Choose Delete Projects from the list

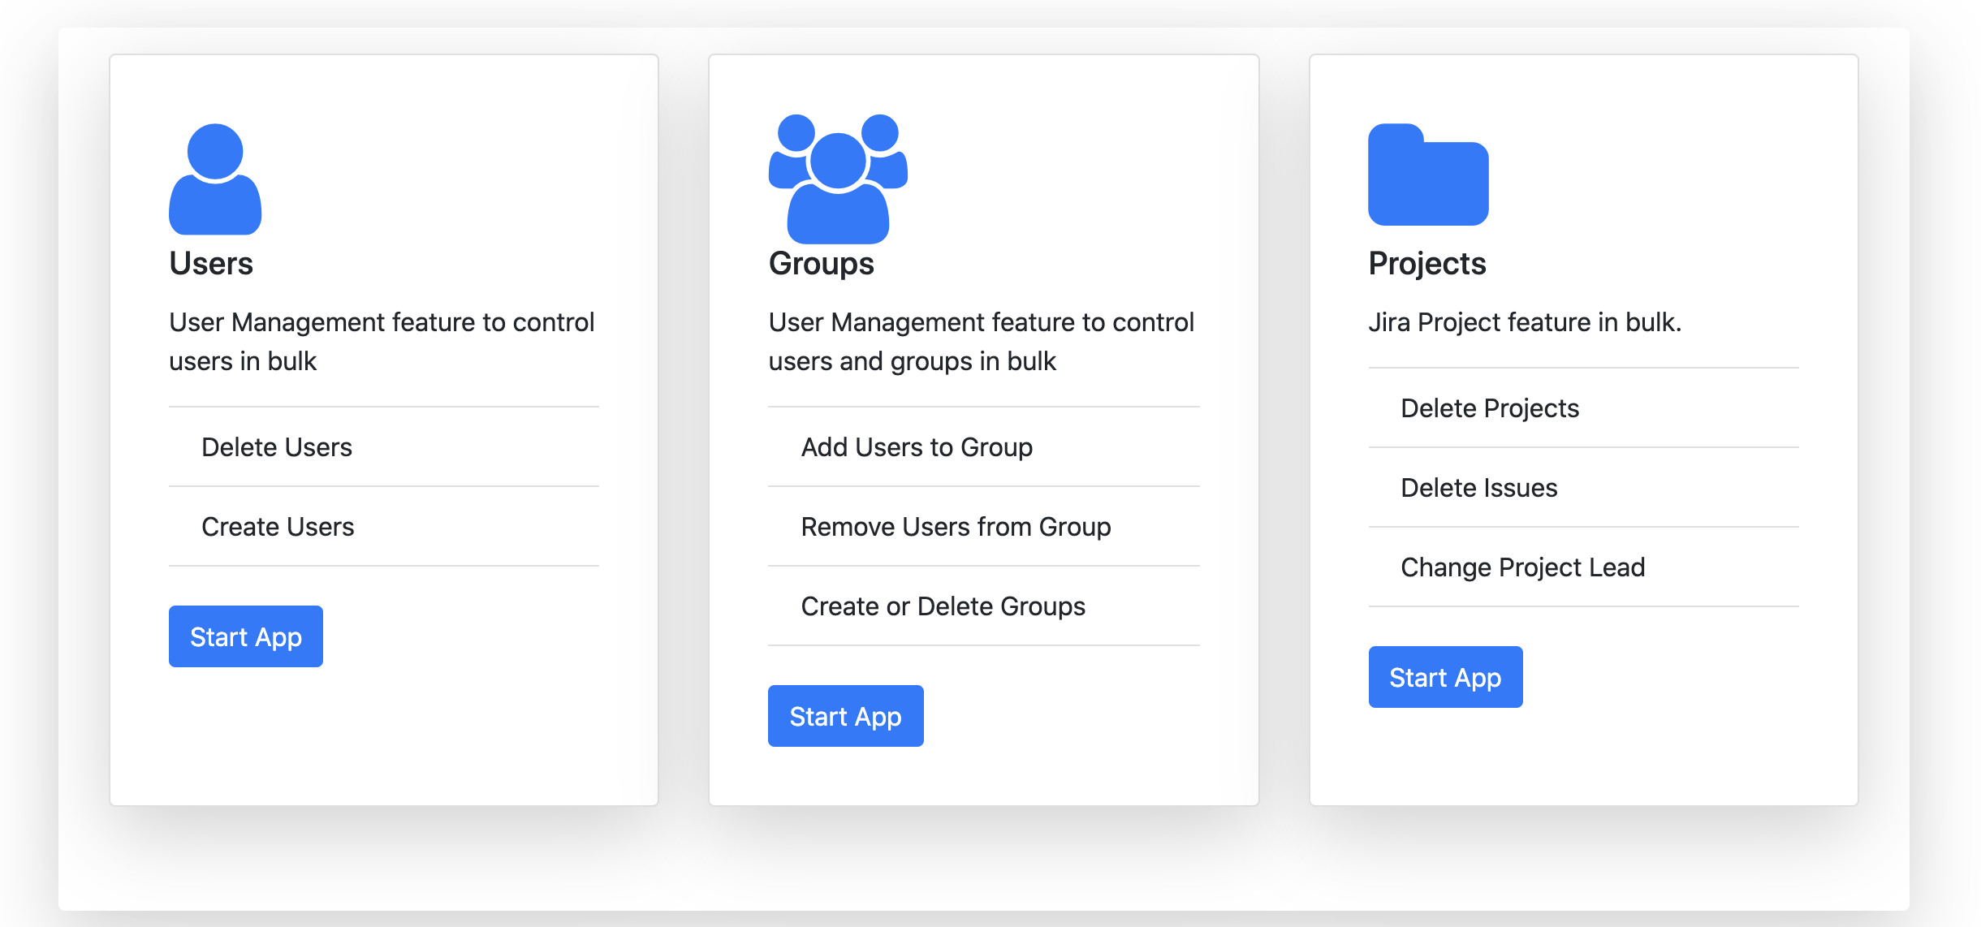(x=1490, y=408)
